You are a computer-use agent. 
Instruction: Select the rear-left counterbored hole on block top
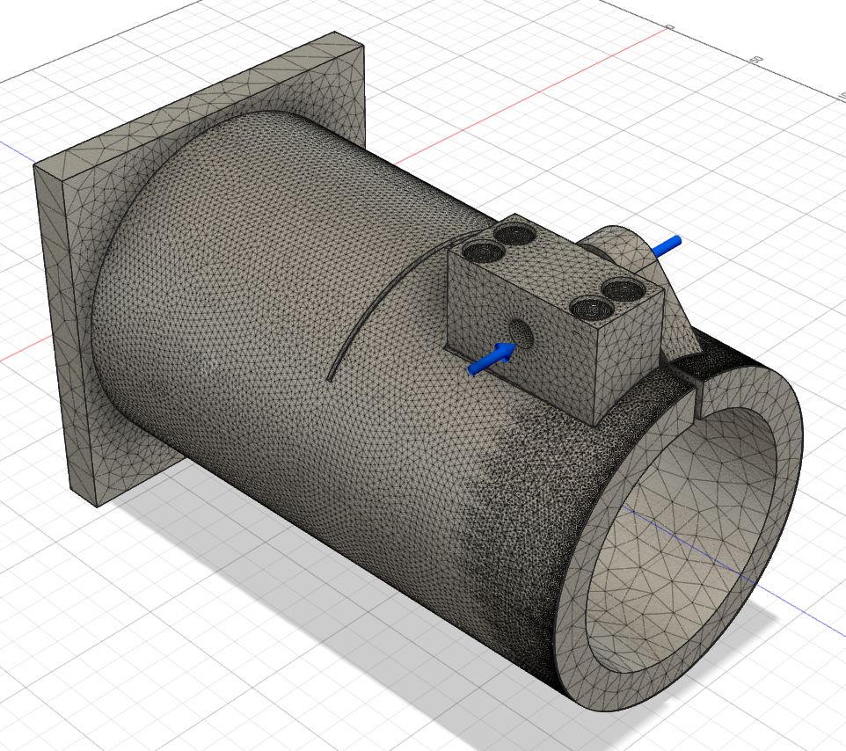[512, 233]
